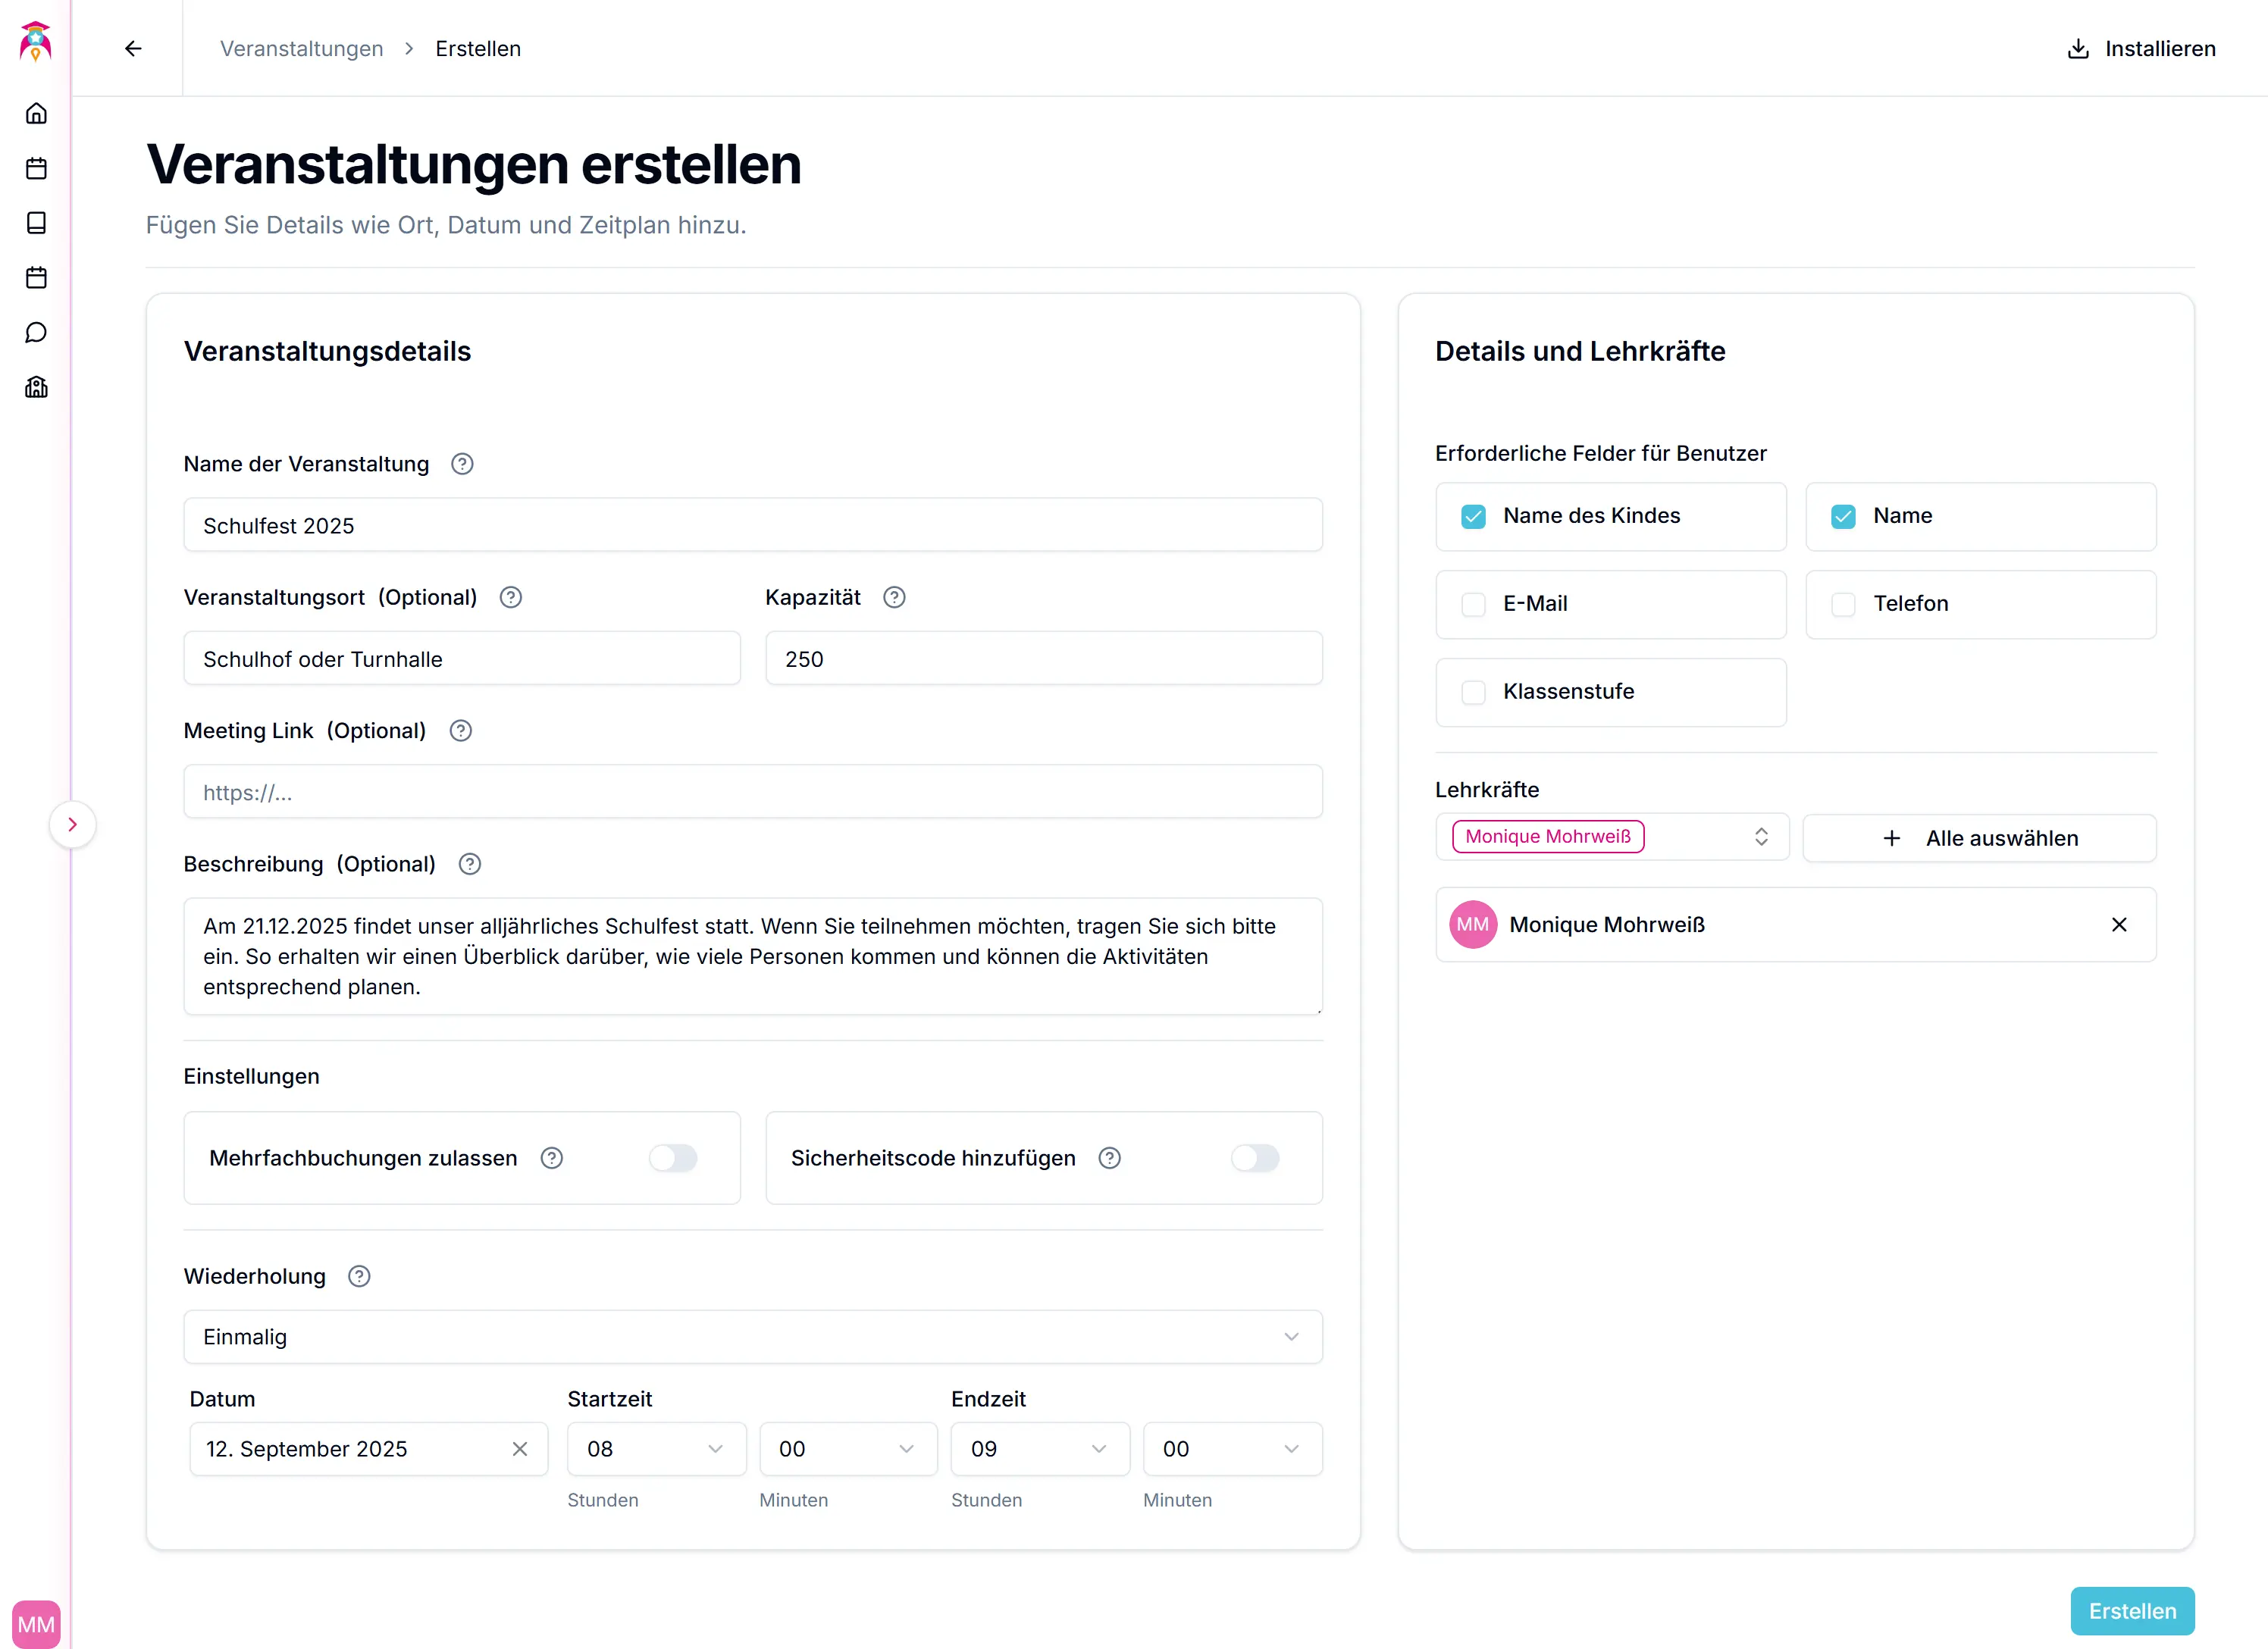Click help icon next to Kapazität
Viewport: 2268px width, 1649px height.
(x=894, y=597)
